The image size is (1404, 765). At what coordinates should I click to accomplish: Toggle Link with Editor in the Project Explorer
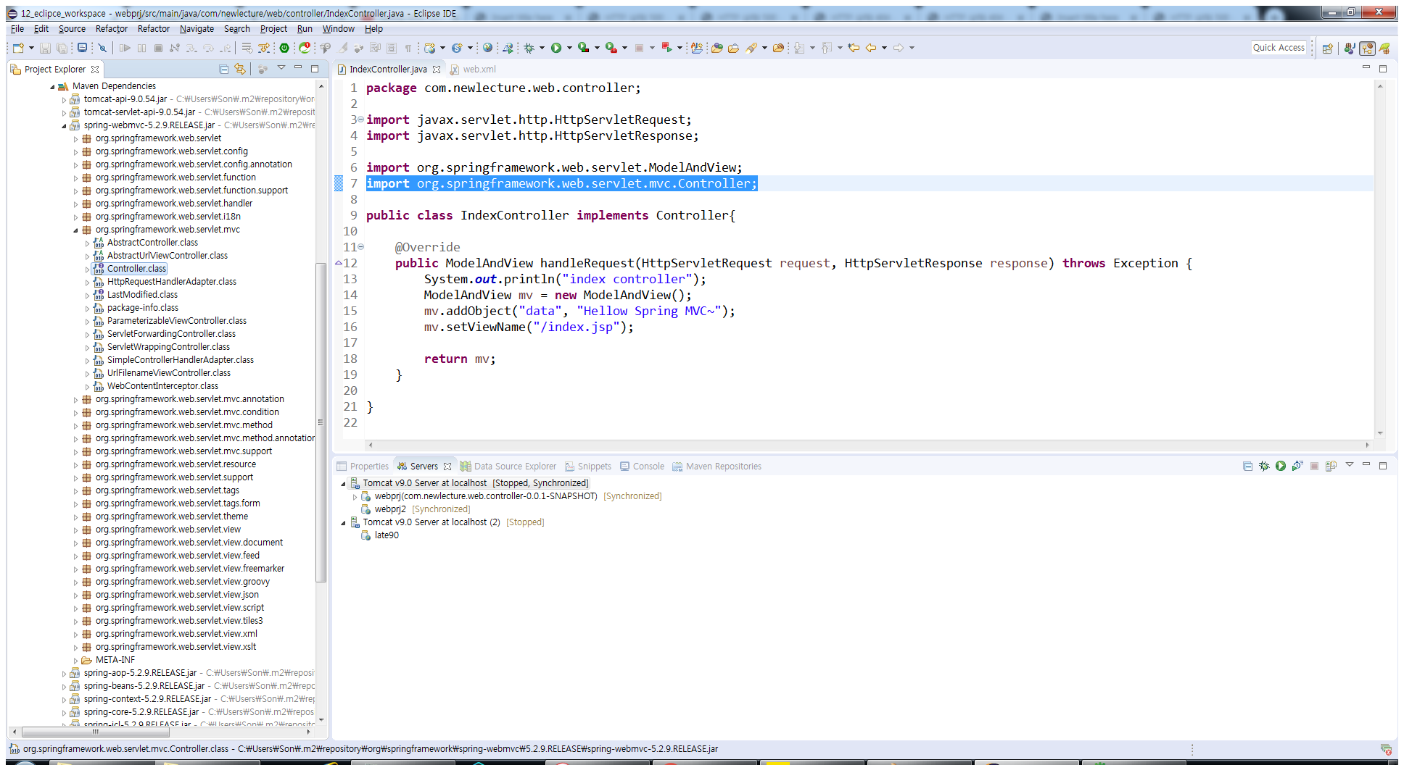point(240,69)
